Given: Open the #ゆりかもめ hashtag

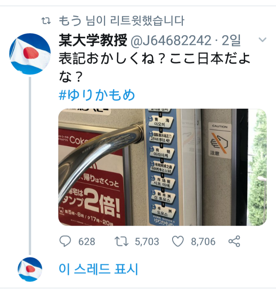Looking at the screenshot, I should pyautogui.click(x=97, y=95).
